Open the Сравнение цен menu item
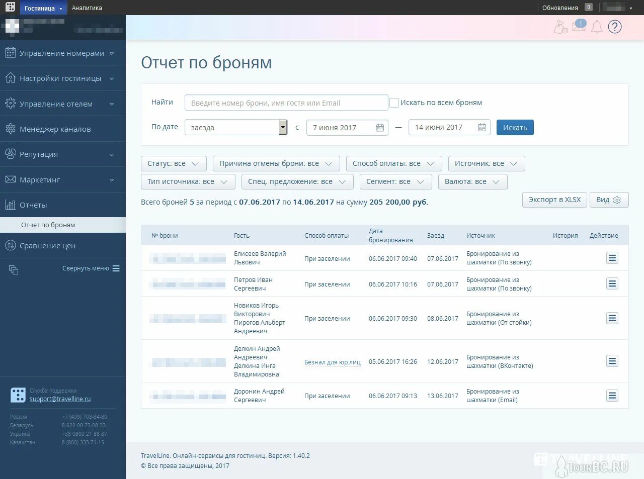Image resolution: width=644 pixels, height=479 pixels. tap(63, 245)
